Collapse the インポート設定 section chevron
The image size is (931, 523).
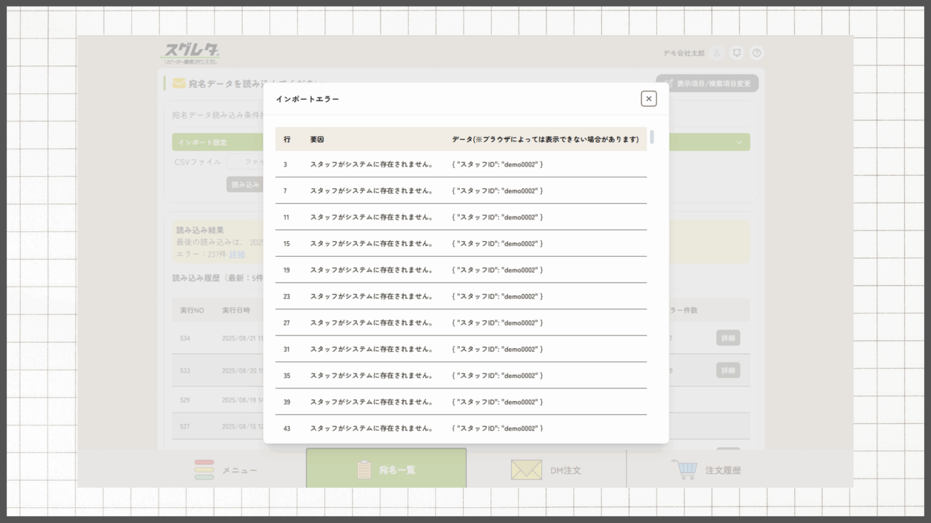[x=739, y=142]
